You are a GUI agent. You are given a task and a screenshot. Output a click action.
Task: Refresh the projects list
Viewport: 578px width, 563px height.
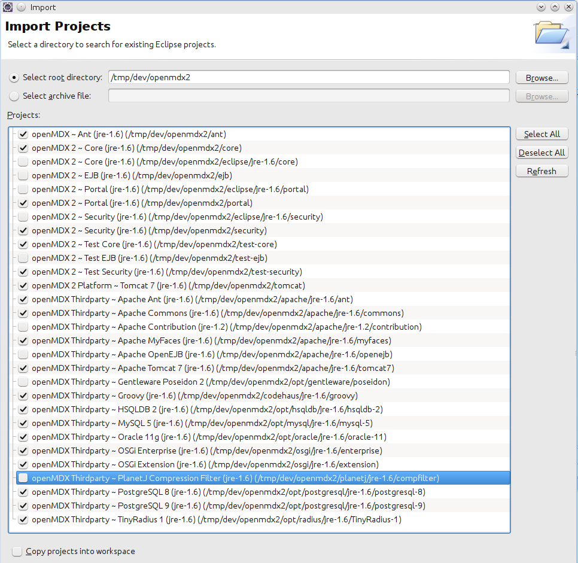(x=542, y=171)
